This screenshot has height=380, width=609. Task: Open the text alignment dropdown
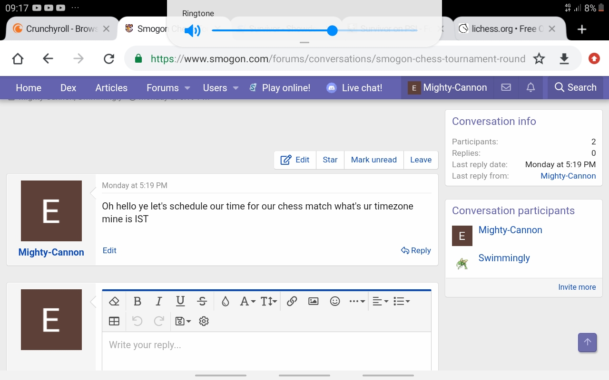pyautogui.click(x=380, y=301)
